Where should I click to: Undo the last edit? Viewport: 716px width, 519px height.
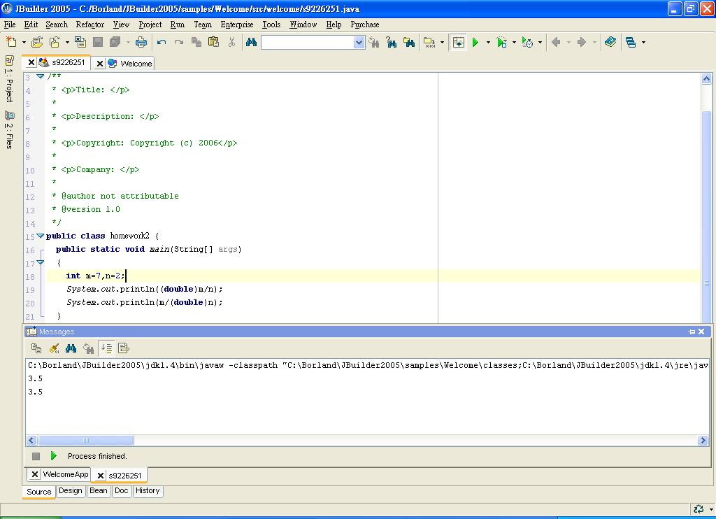(x=162, y=43)
